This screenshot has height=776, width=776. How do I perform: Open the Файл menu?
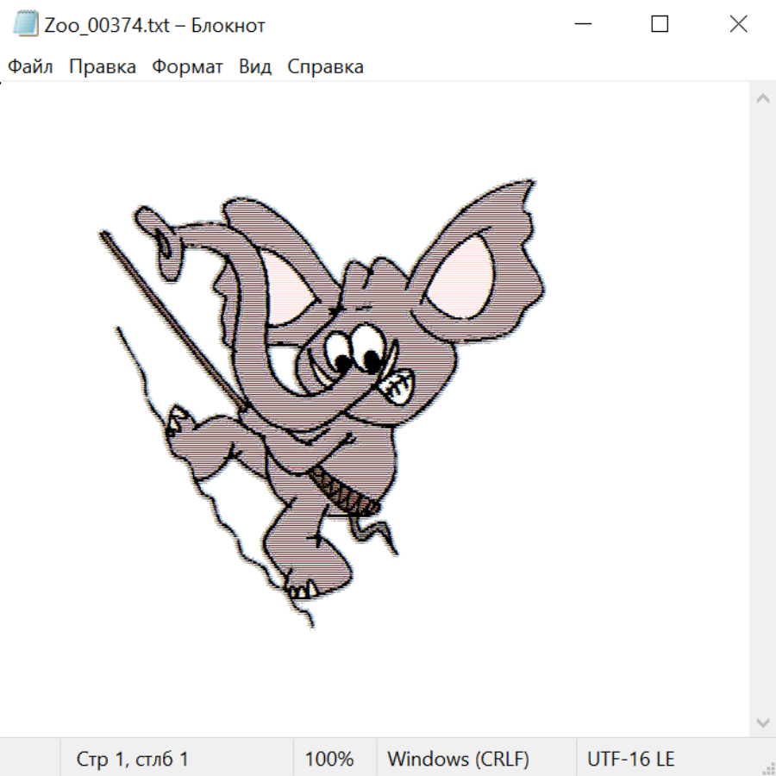[x=31, y=67]
